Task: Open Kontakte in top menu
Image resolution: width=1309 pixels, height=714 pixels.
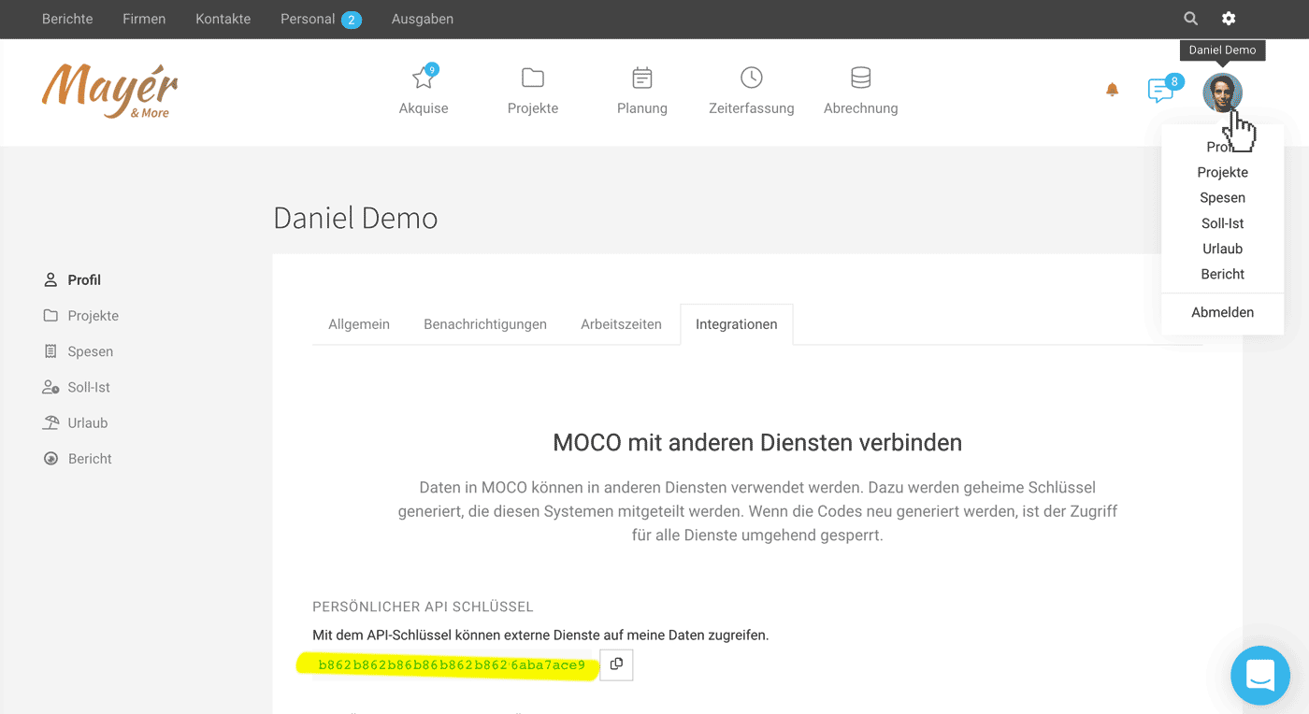Action: point(223,19)
